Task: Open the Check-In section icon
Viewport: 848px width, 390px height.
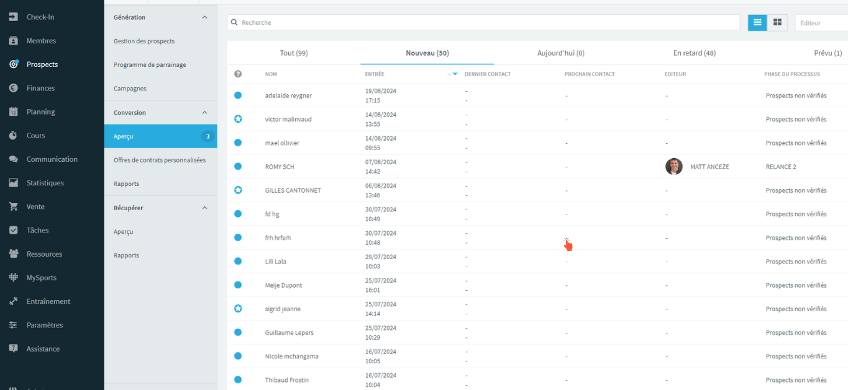Action: click(13, 17)
